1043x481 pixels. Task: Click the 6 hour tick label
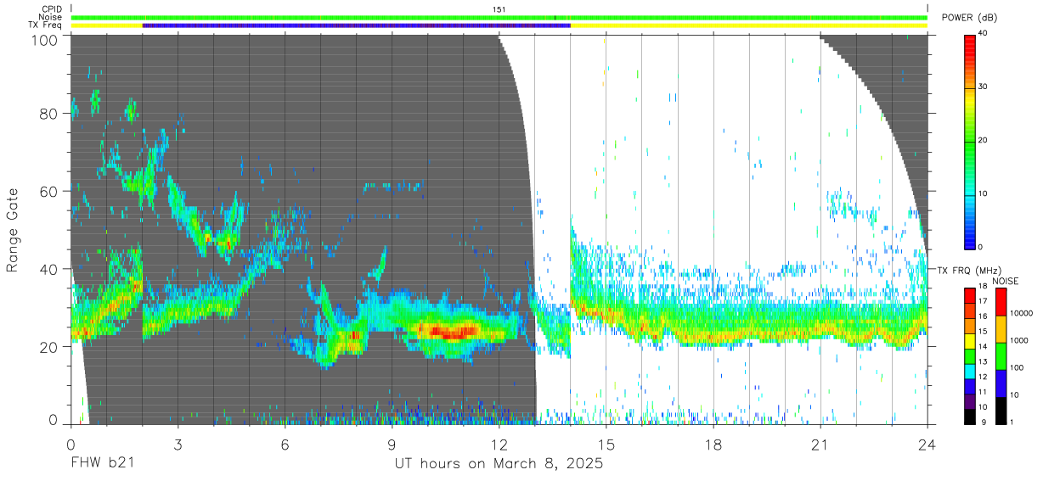285,445
